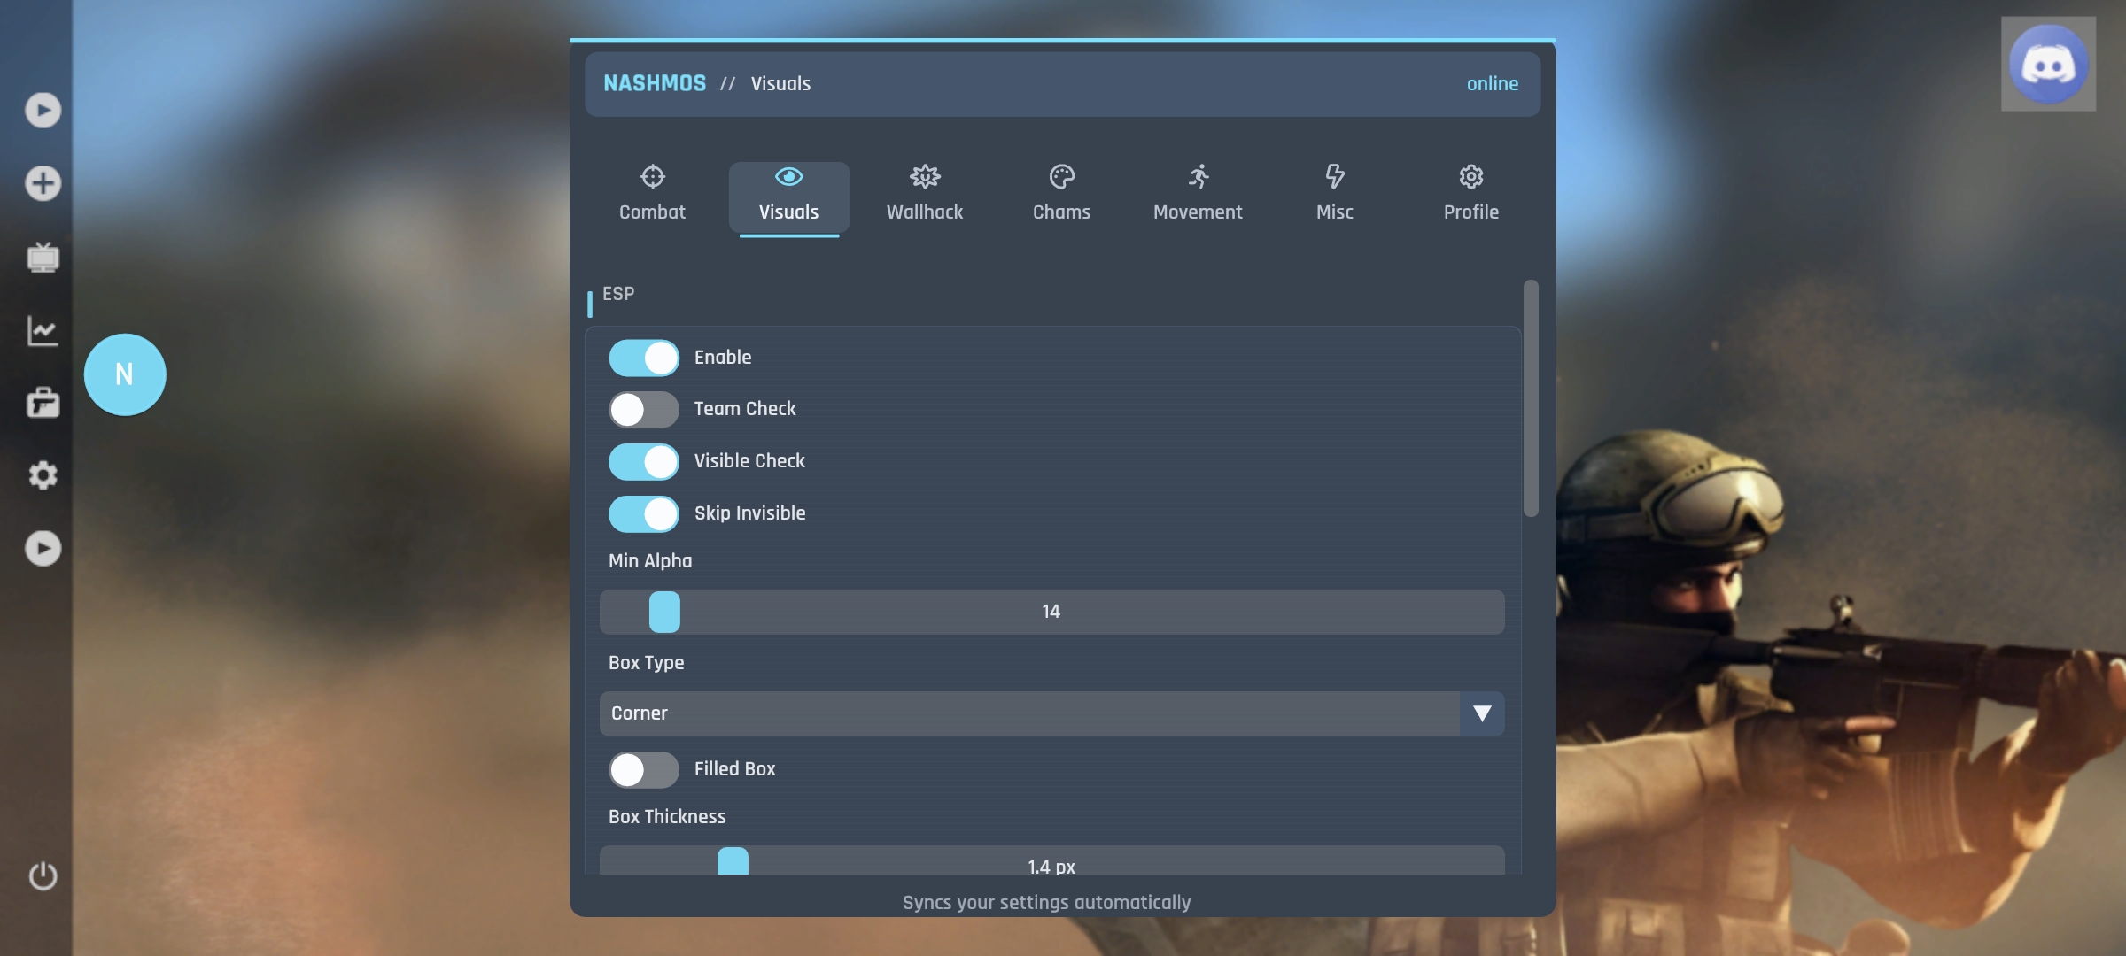This screenshot has height=956, width=2126.
Task: Click the plus circle sidebar icon
Action: coord(43,183)
